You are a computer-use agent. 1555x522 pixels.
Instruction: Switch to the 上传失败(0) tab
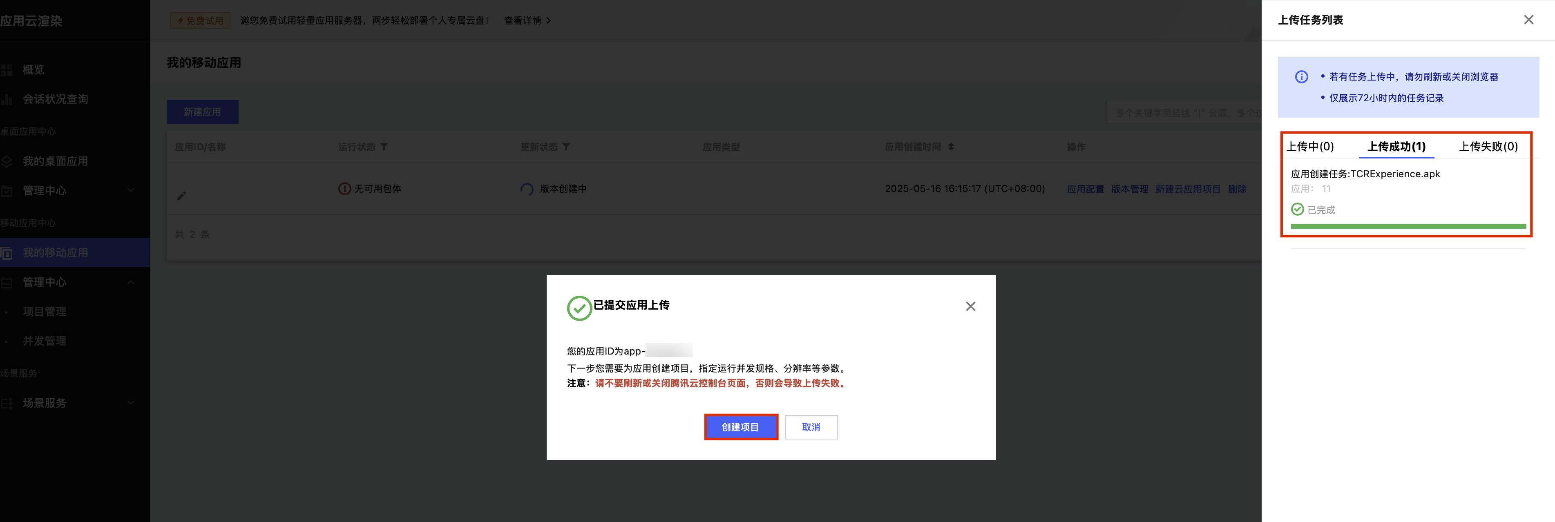[x=1488, y=147]
